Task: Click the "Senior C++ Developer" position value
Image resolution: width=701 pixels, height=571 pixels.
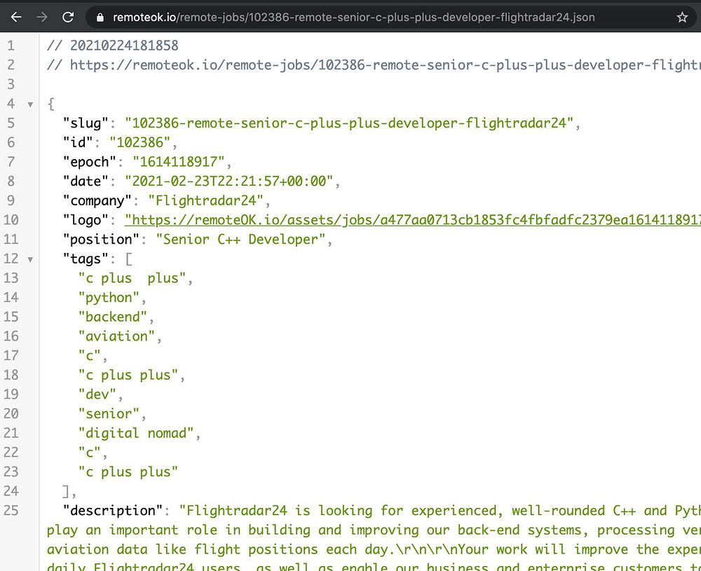Action: coord(240,240)
